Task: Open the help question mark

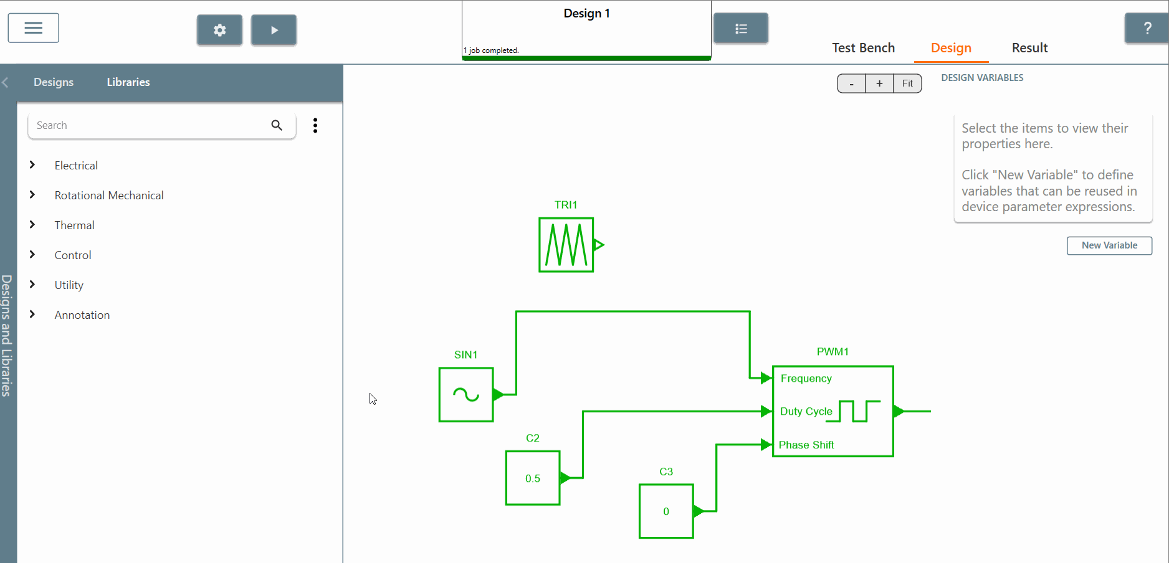Action: coord(1147,28)
